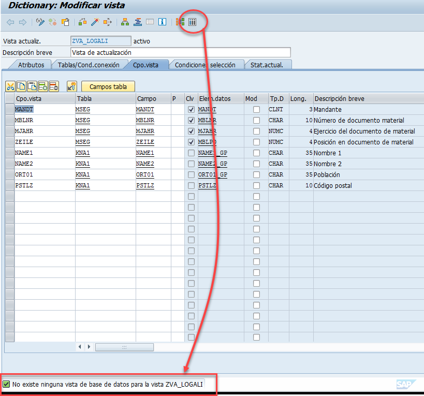
Task: Open the Other Object icon
Action: point(65,22)
